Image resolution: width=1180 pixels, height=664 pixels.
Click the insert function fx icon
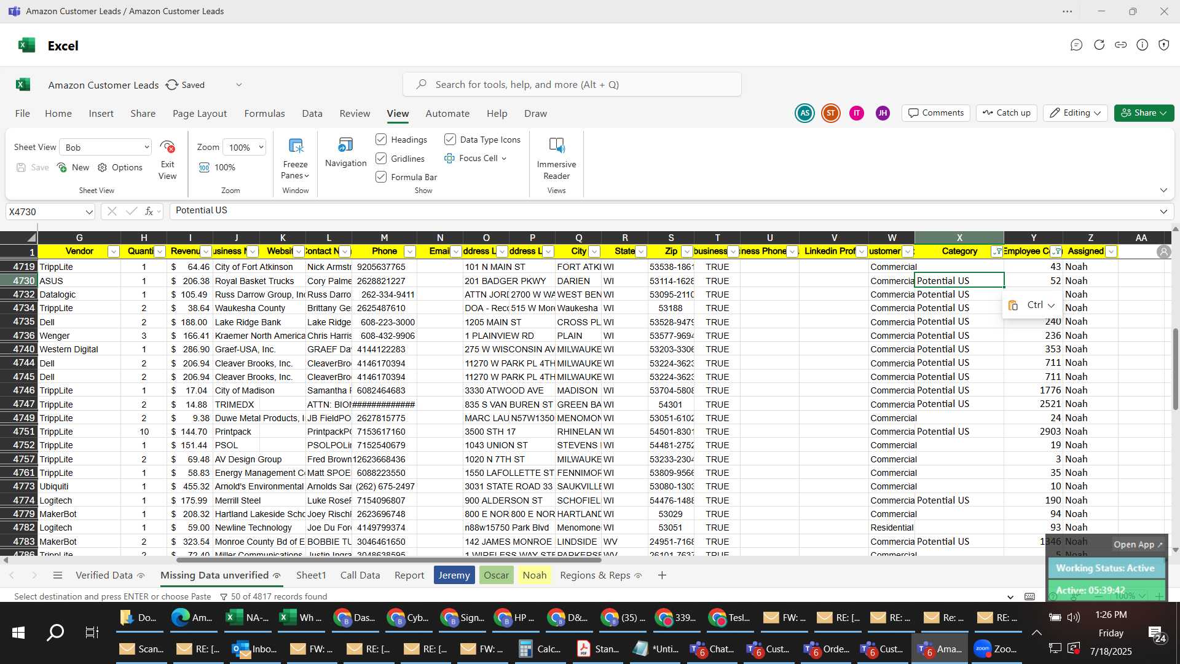149,211
